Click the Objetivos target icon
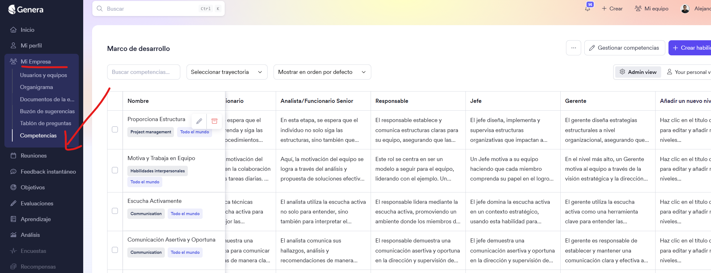This screenshot has height=273, width=711. click(x=13, y=187)
